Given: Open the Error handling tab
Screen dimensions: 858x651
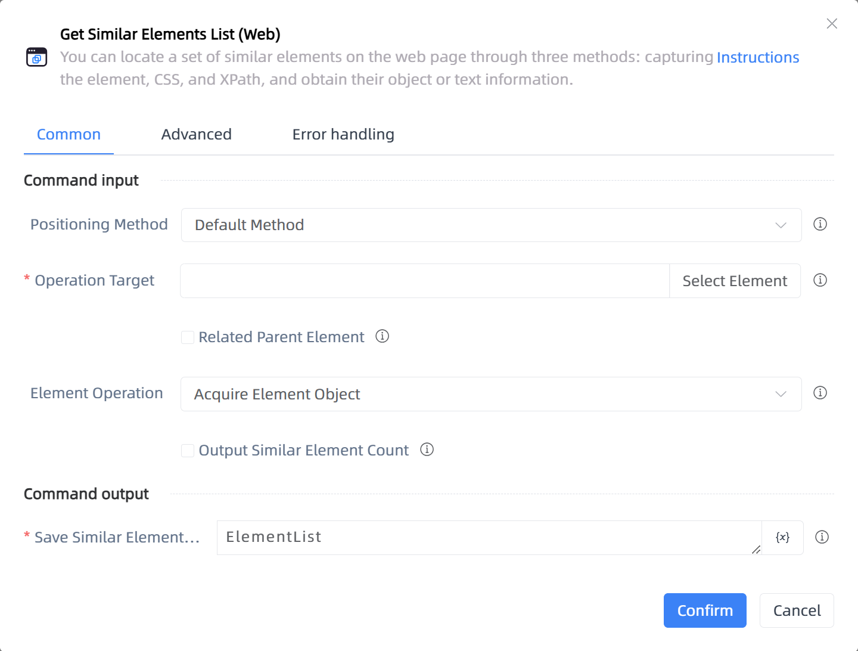Looking at the screenshot, I should pos(343,135).
